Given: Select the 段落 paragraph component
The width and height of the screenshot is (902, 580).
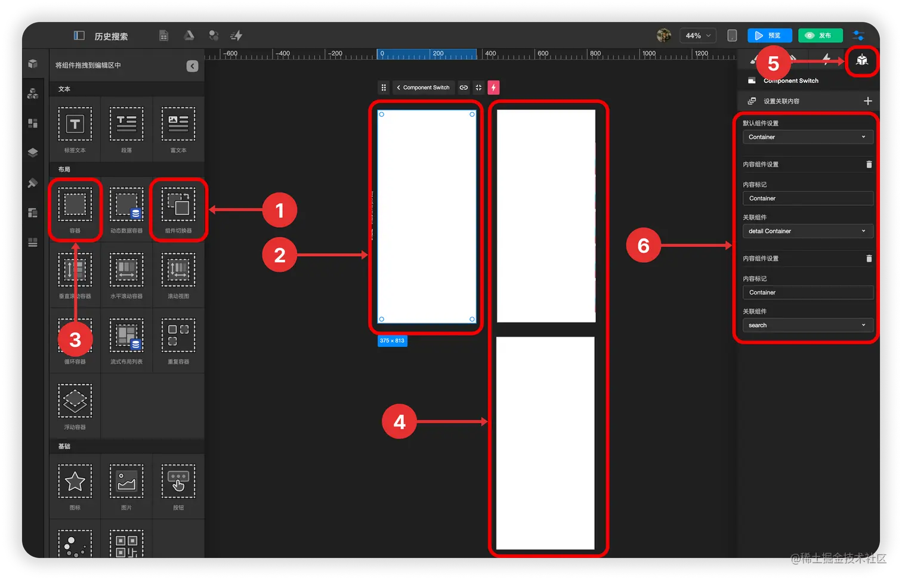Looking at the screenshot, I should pyautogui.click(x=126, y=129).
